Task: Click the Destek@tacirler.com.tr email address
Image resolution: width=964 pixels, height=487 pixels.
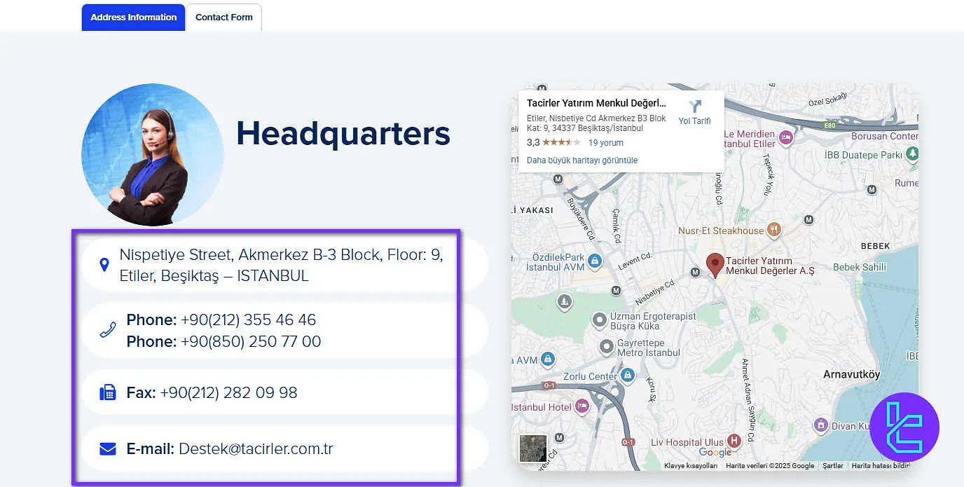Action: click(x=256, y=448)
